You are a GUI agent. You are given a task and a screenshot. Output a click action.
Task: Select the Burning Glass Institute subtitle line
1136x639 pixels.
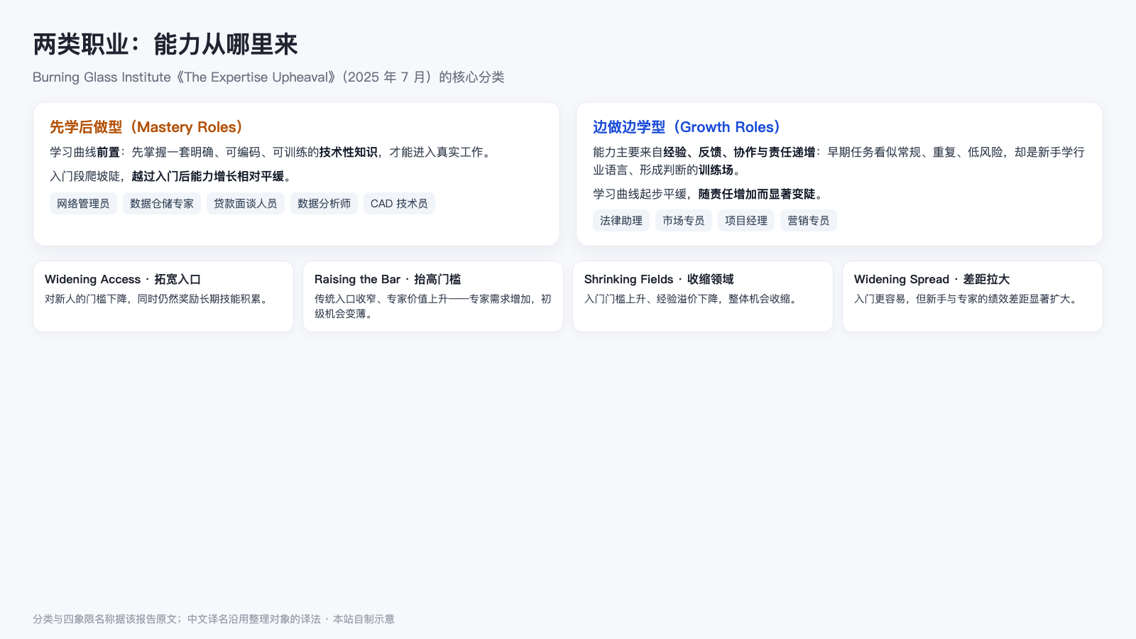(268, 77)
